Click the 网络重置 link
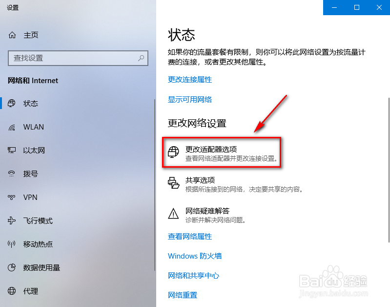390x307 pixels. [x=183, y=295]
